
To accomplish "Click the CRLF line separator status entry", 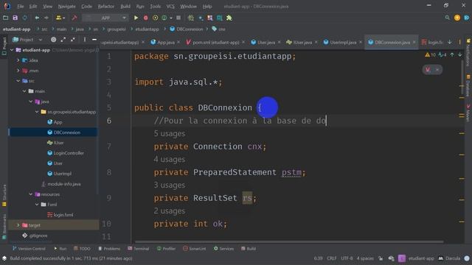I will [x=331, y=258].
